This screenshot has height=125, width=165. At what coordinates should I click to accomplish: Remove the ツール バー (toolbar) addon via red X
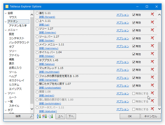tap(152, 38)
